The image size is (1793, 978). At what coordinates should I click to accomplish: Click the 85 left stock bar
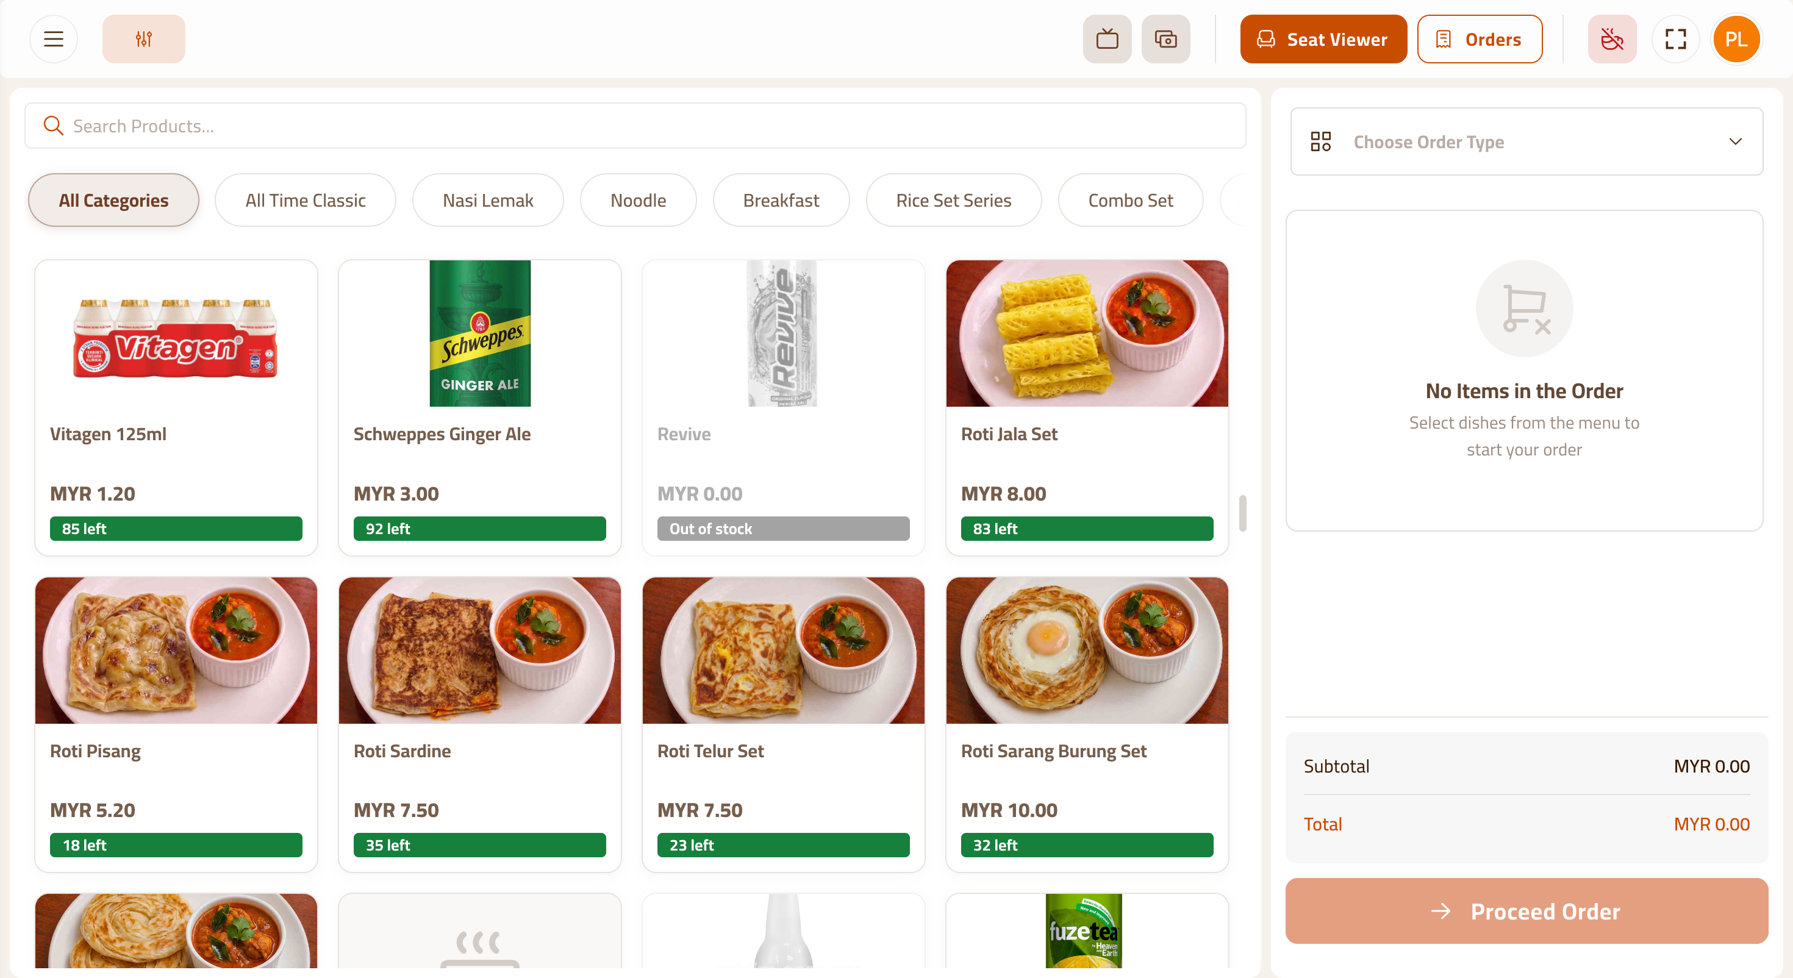click(x=176, y=529)
